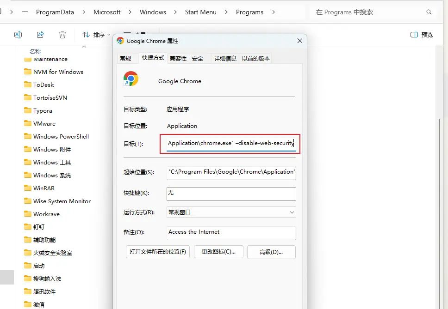
Task: Select Microsoft in the address breadcrumb
Action: coord(107,12)
